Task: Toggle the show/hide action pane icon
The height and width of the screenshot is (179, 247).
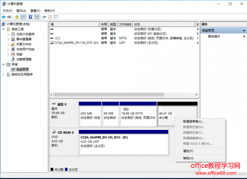Action: pyautogui.click(x=36, y=17)
